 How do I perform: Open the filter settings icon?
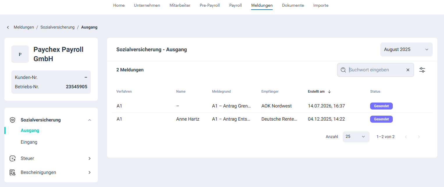[x=422, y=70]
